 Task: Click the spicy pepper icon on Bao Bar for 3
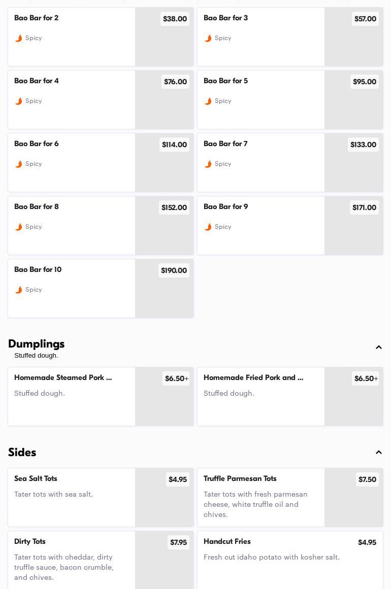point(208,39)
